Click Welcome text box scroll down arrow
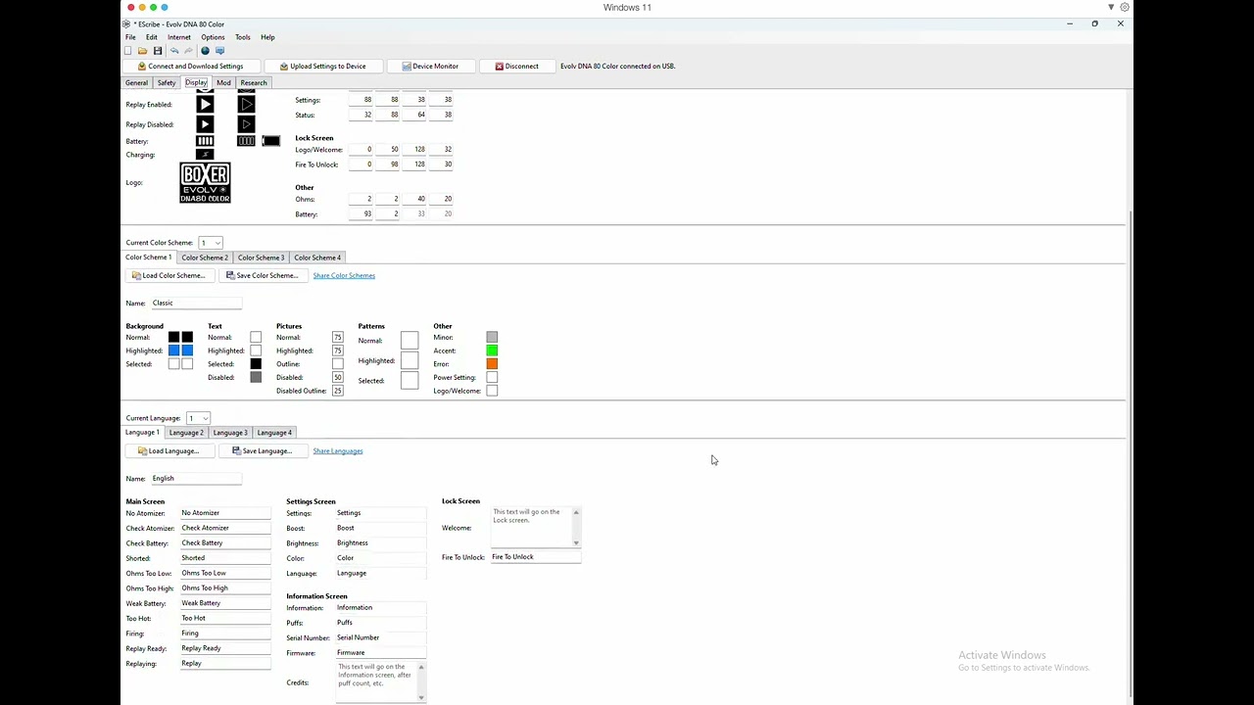Image resolution: width=1254 pixels, height=705 pixels. click(x=576, y=542)
